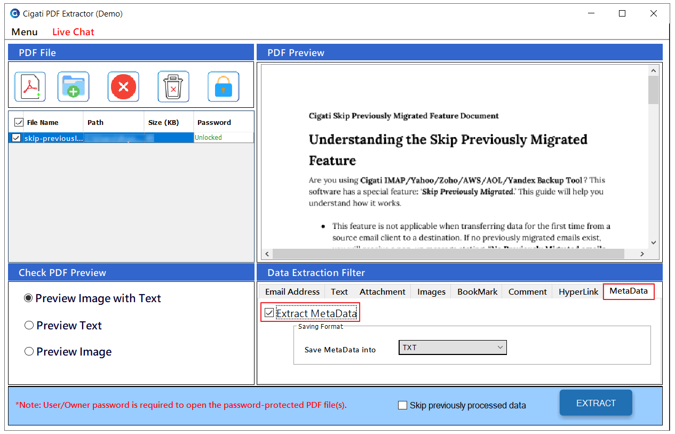Viewport: 675px width, 434px height.
Task: Click the padlock password icon
Action: click(223, 86)
